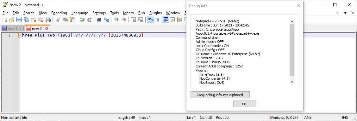Click the X button at the menu bar's end
Image resolution: width=357 pixels, height=121 pixels.
tap(353, 13)
